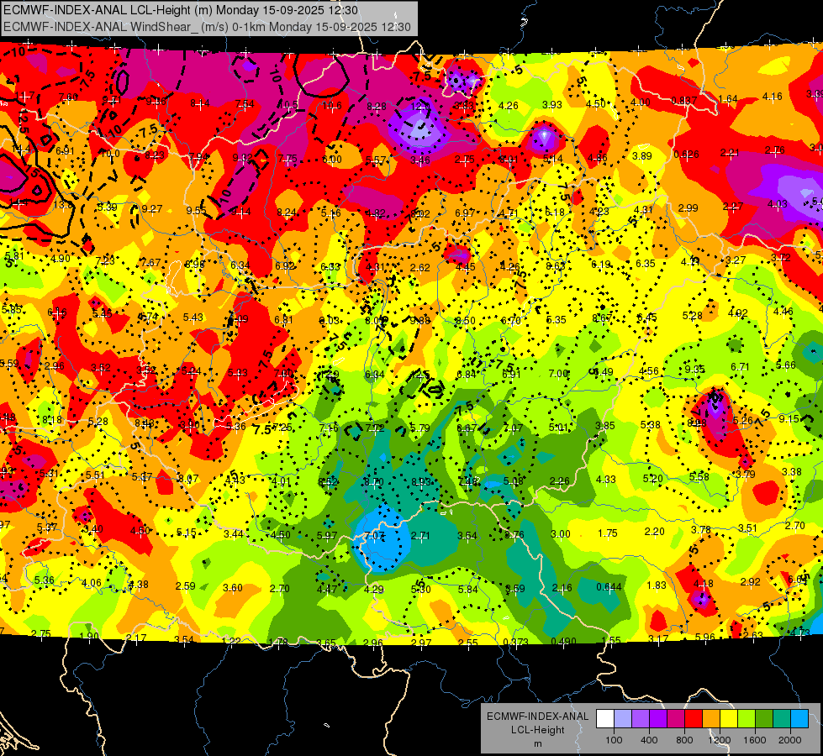Click the grid value 12.0 on purple area
This screenshot has width=823, height=756.
[419, 107]
